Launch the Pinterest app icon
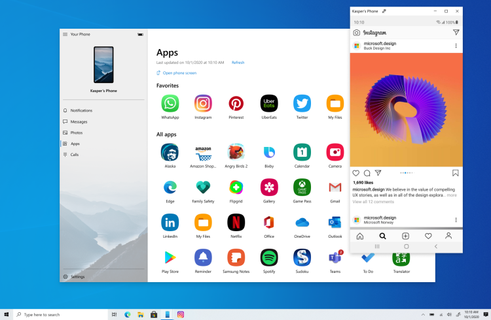The width and height of the screenshot is (491, 320). (x=236, y=103)
